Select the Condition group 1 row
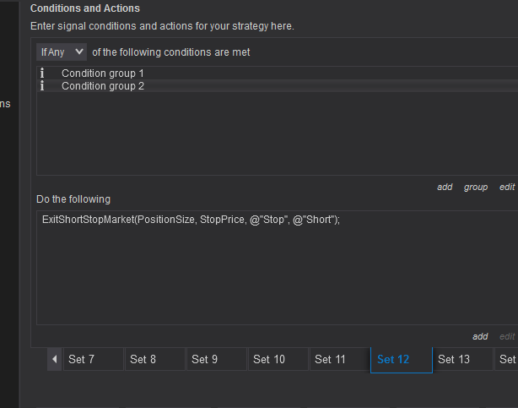This screenshot has width=518, height=408. tap(103, 73)
